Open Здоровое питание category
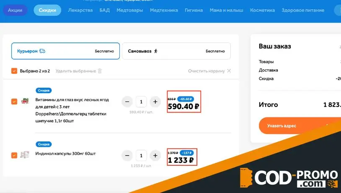This screenshot has height=193, width=341. pos(303,10)
